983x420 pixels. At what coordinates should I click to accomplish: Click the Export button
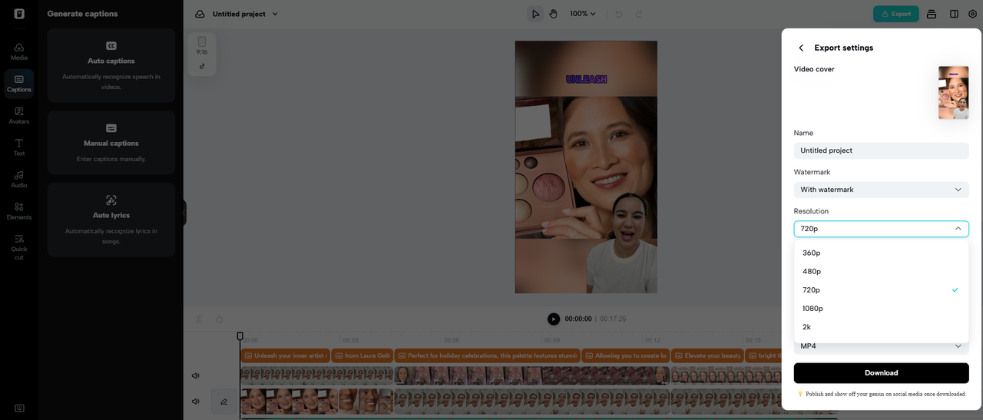tap(895, 14)
